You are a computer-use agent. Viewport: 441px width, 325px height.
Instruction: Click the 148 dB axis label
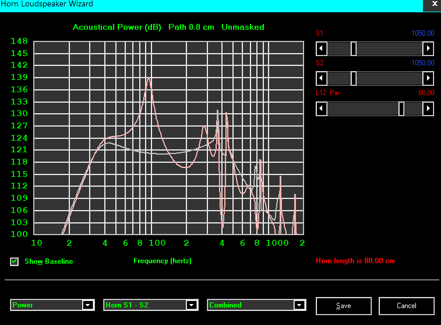pyautogui.click(x=19, y=41)
